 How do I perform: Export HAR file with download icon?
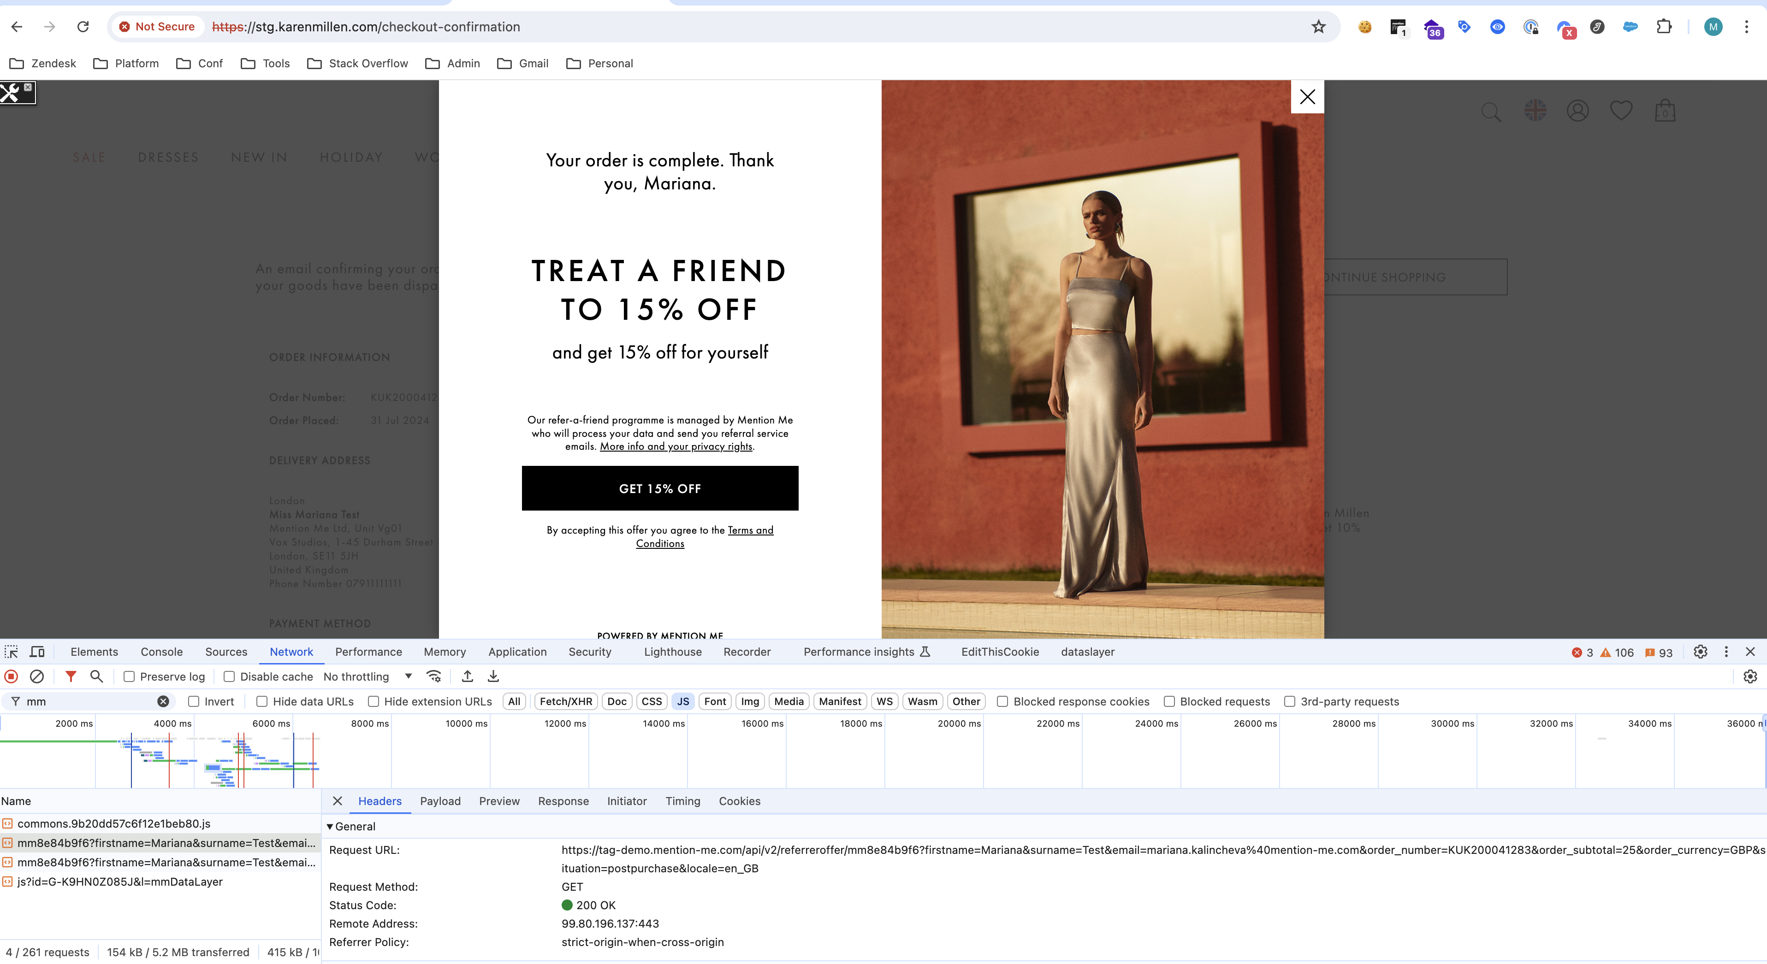pos(493,676)
